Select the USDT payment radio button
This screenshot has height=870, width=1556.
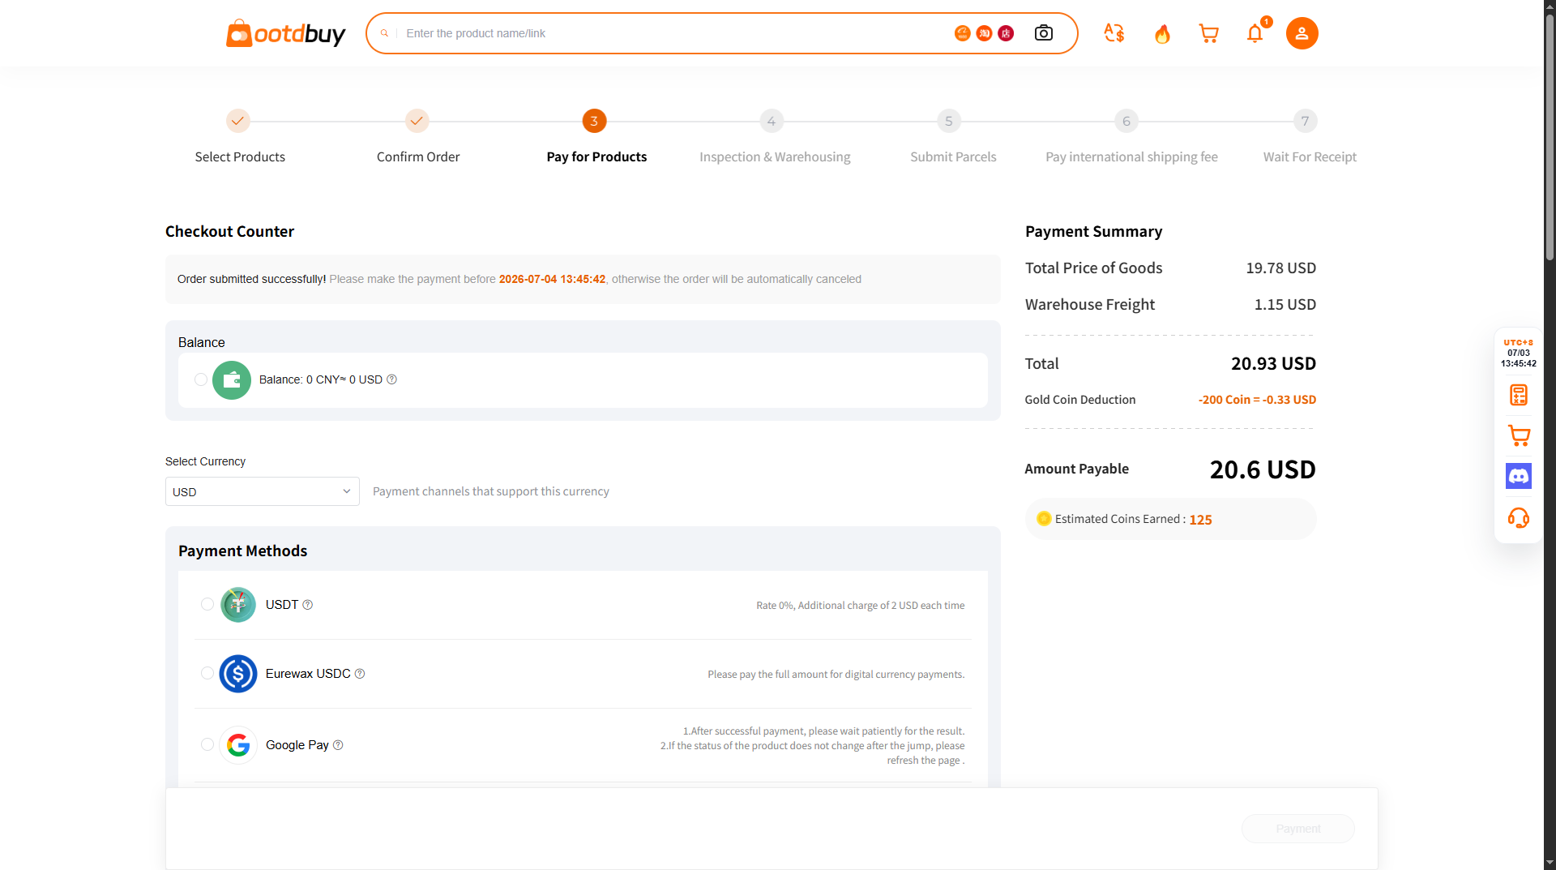click(207, 604)
